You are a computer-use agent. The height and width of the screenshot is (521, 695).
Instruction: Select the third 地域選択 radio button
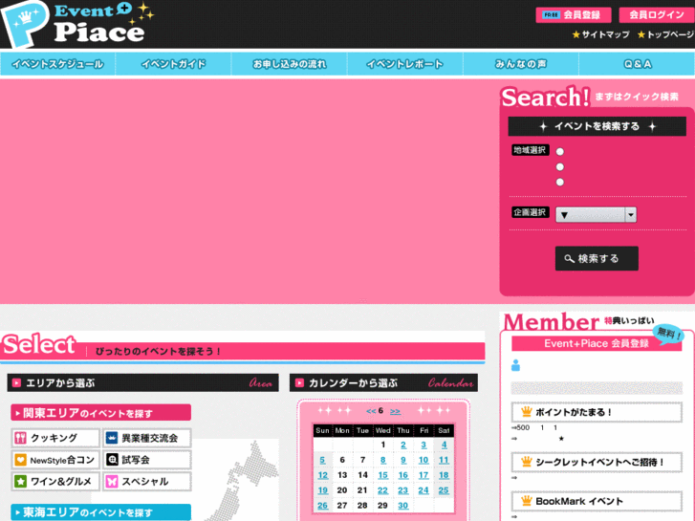(560, 182)
